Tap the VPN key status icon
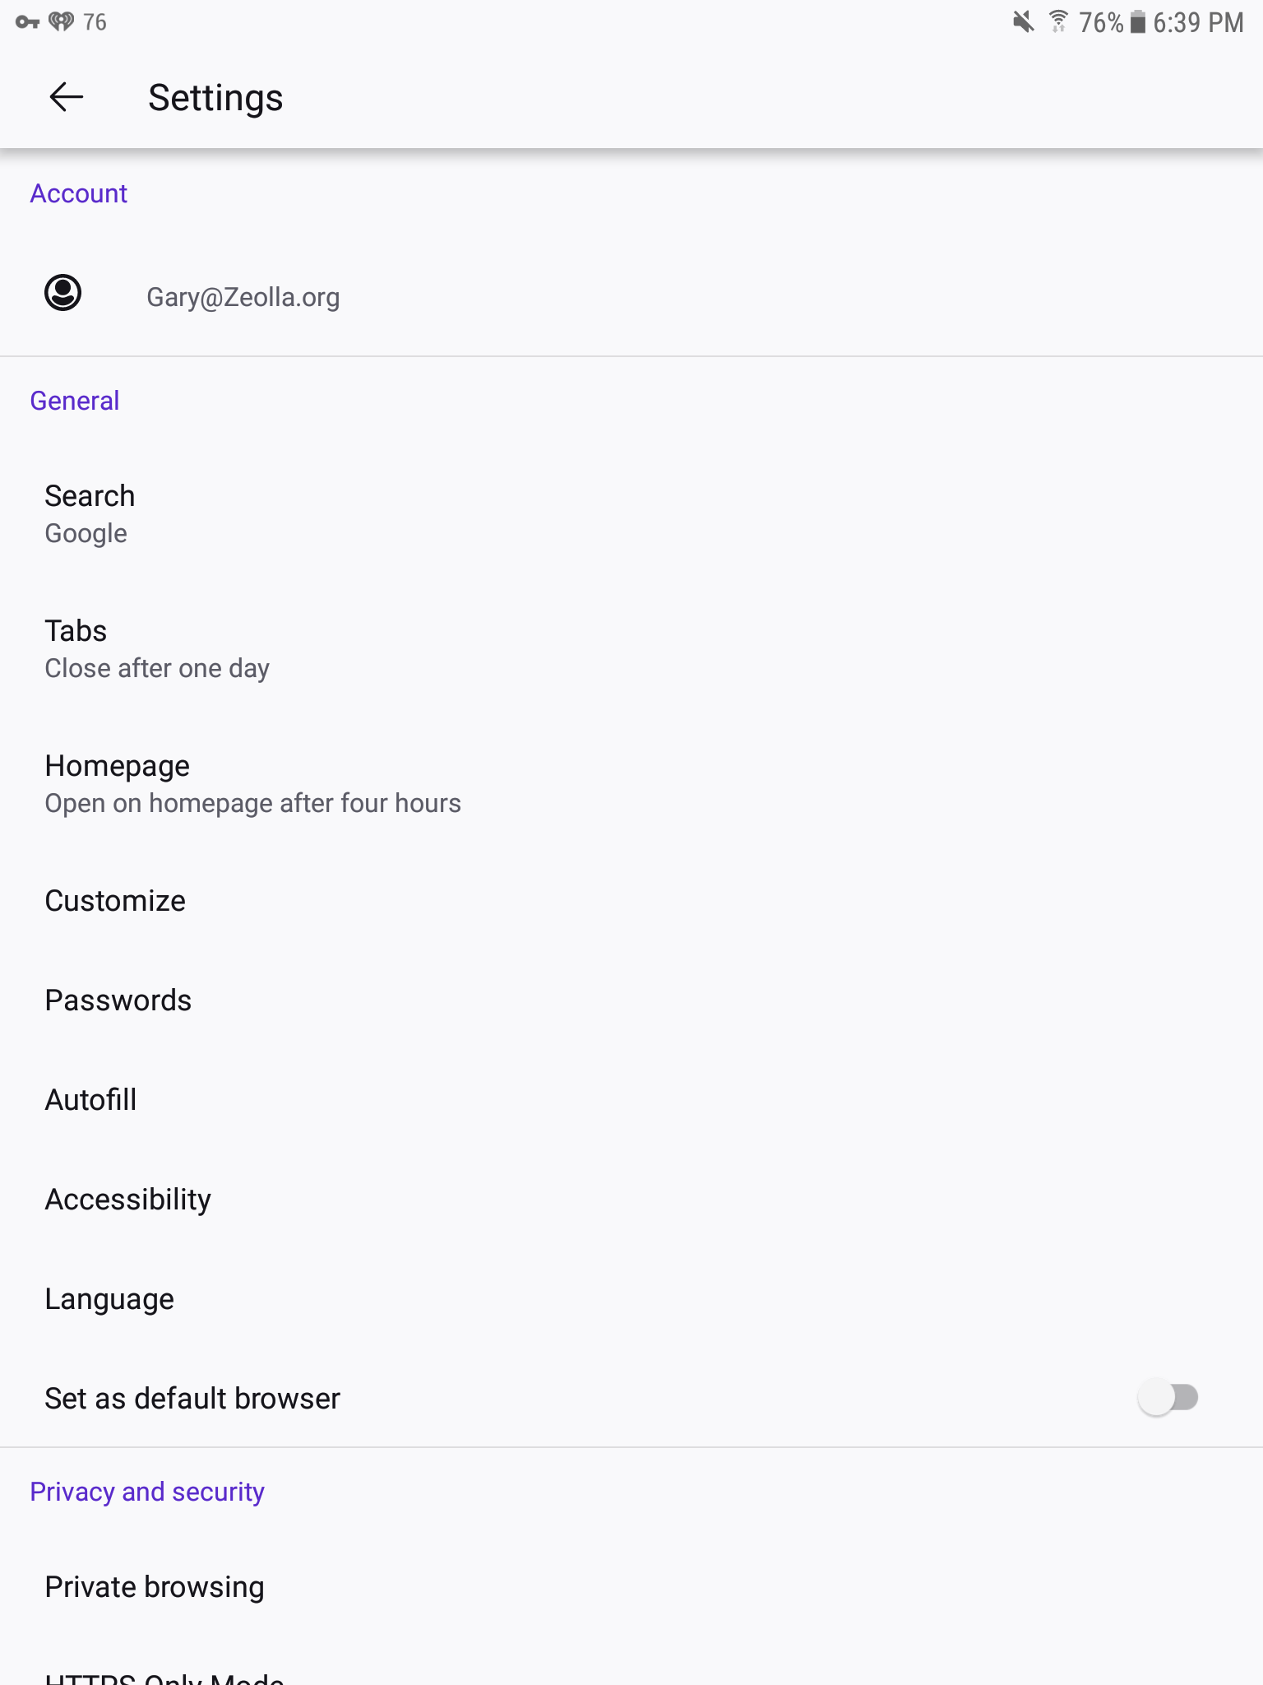Viewport: 1263px width, 1685px height. click(27, 22)
